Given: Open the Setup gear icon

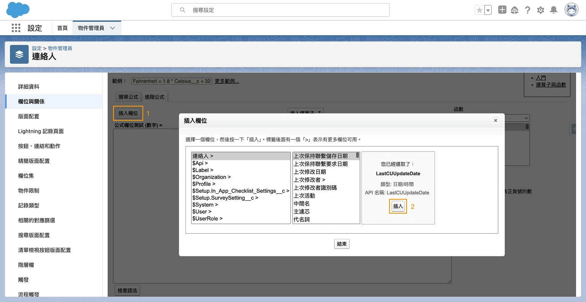Looking at the screenshot, I should [540, 10].
